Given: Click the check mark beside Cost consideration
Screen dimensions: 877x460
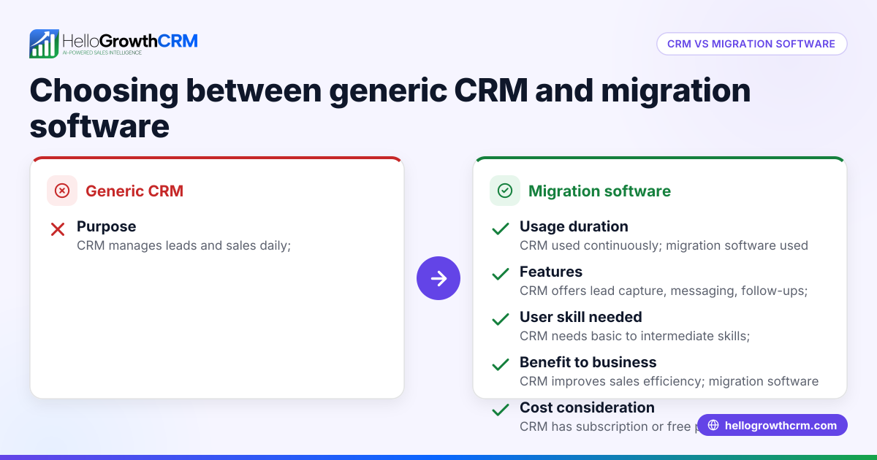Looking at the screenshot, I should 501,410.
